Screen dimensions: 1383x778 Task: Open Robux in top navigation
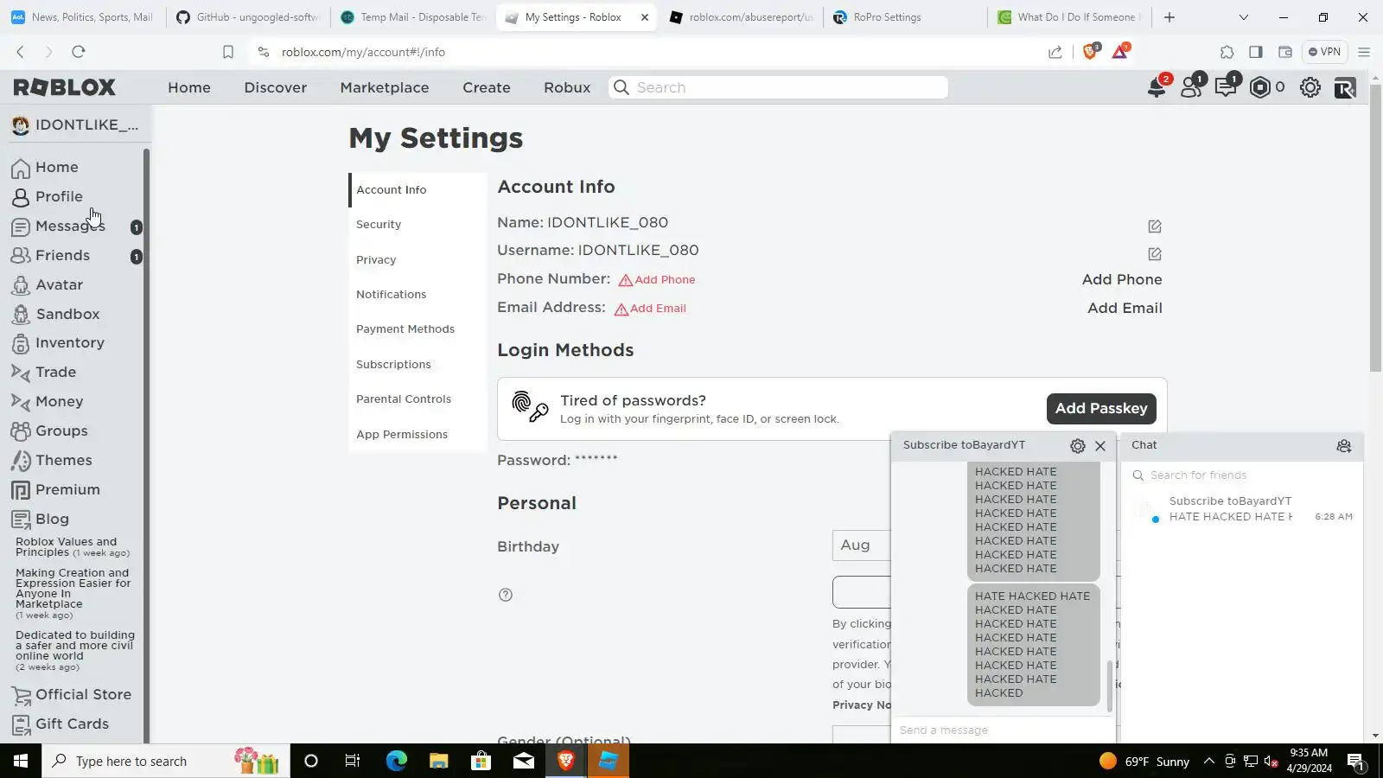point(567,87)
